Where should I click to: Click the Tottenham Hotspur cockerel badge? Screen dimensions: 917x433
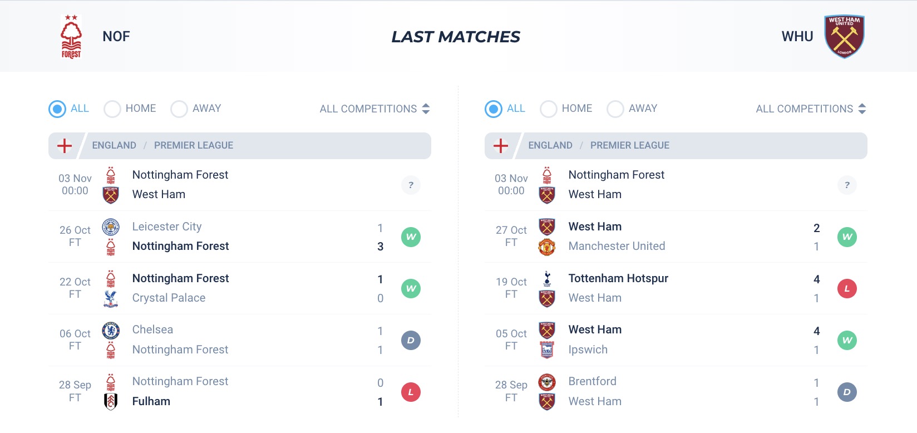coord(547,279)
